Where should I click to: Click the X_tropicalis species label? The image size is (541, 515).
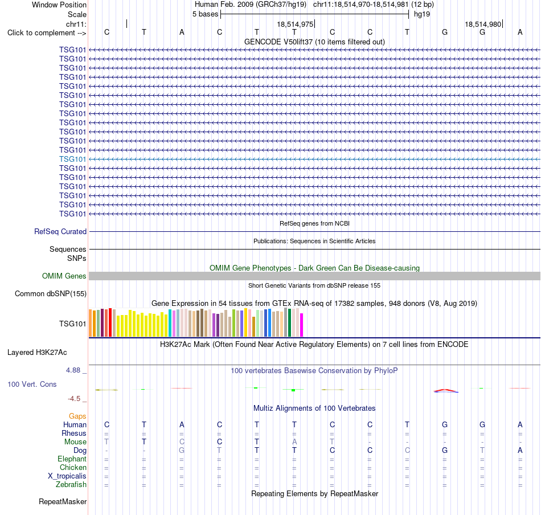point(67,476)
